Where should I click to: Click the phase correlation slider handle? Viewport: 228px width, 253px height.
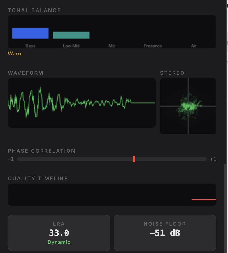tap(134, 159)
